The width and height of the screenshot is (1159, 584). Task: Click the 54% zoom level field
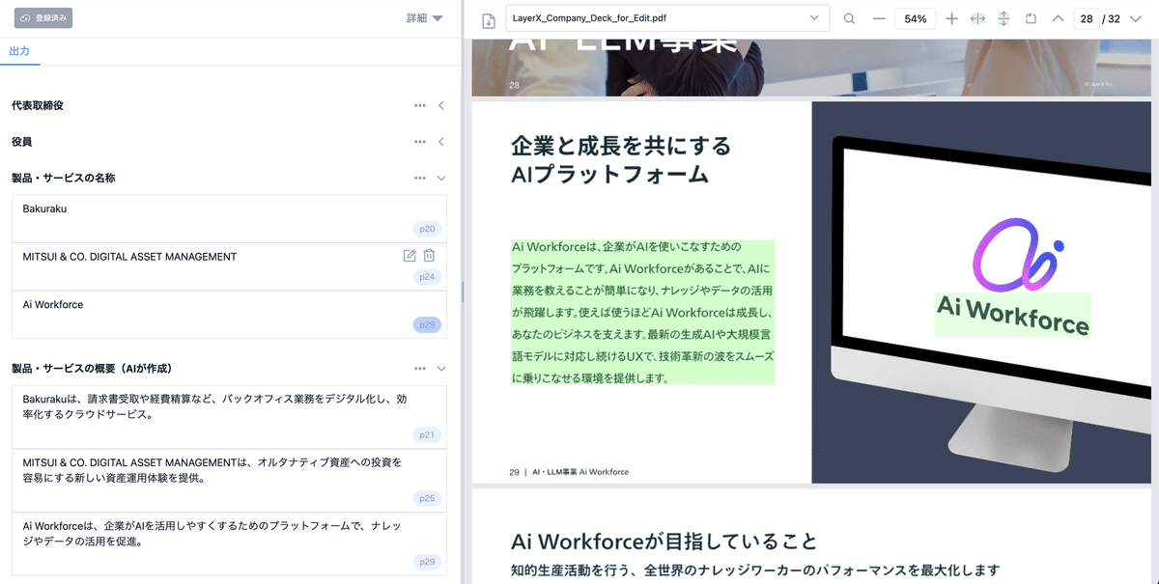point(916,18)
